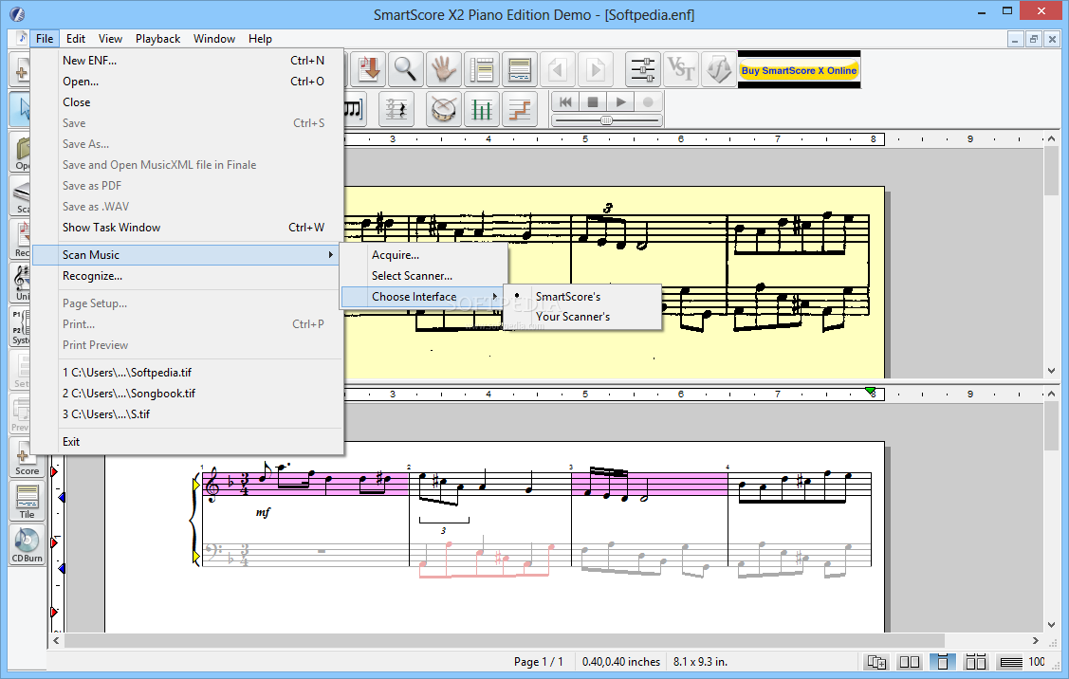Choose Close in the File menu
Screen dimensions: 1069x679
[x=186, y=102]
